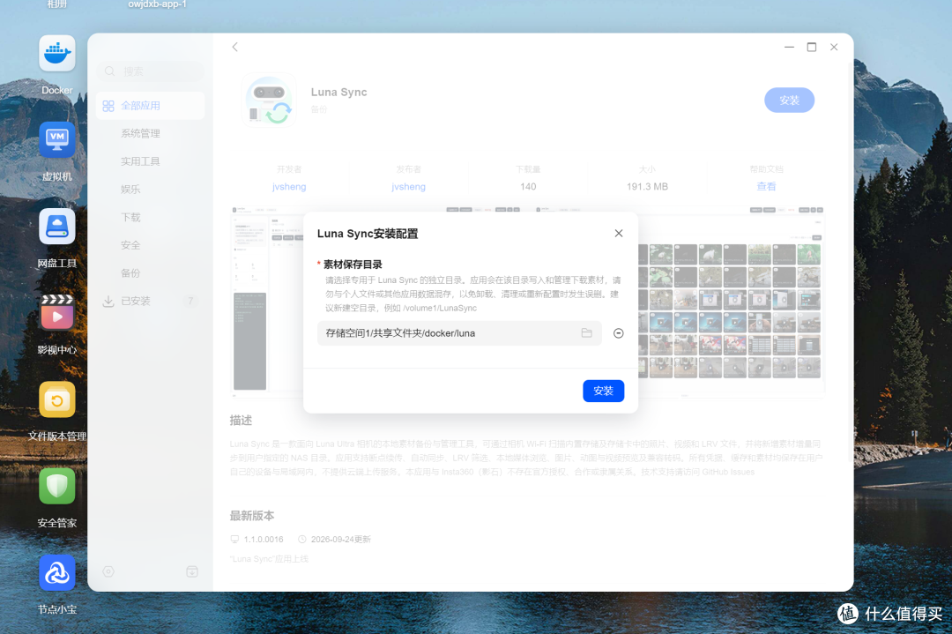The height and width of the screenshot is (634, 952).
Task: Click the 191.3 MB size value
Action: pyautogui.click(x=647, y=186)
